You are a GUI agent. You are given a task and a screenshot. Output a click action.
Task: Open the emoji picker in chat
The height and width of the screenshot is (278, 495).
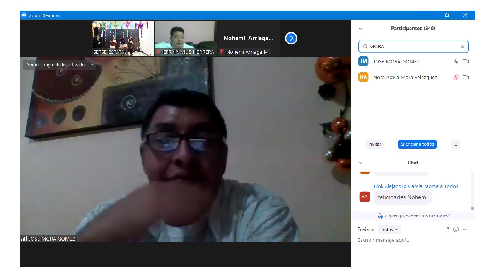point(456,229)
